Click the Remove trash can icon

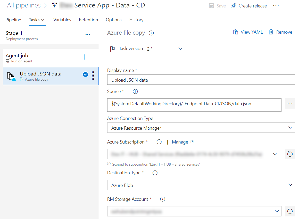pyautogui.click(x=271, y=32)
